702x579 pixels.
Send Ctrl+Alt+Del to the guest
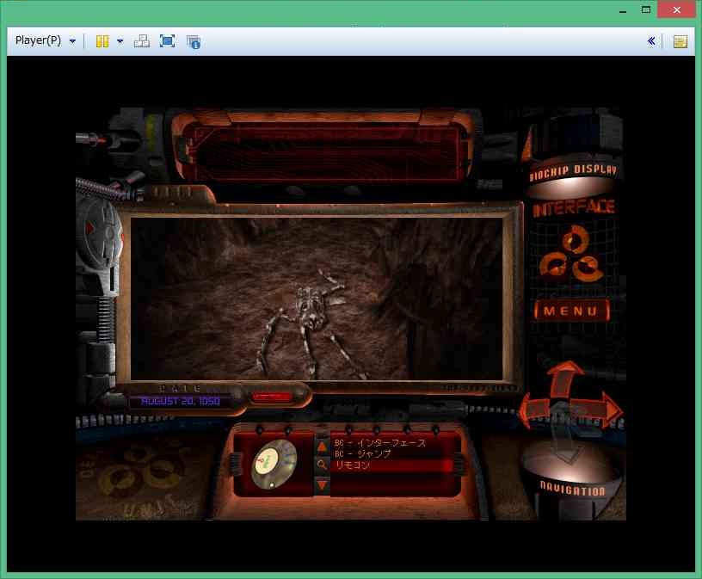[x=141, y=41]
